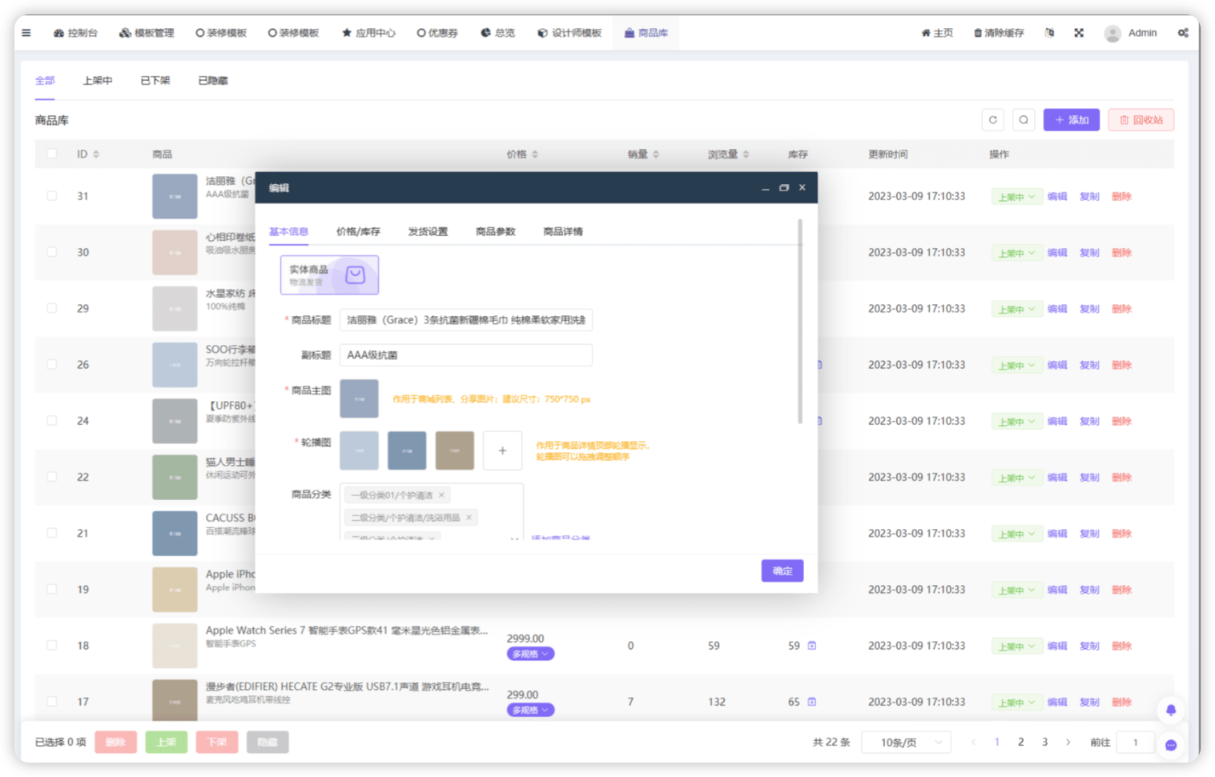This screenshot has height=777, width=1215.
Task: Tick the checkbox for product ID 30
Action: click(52, 252)
